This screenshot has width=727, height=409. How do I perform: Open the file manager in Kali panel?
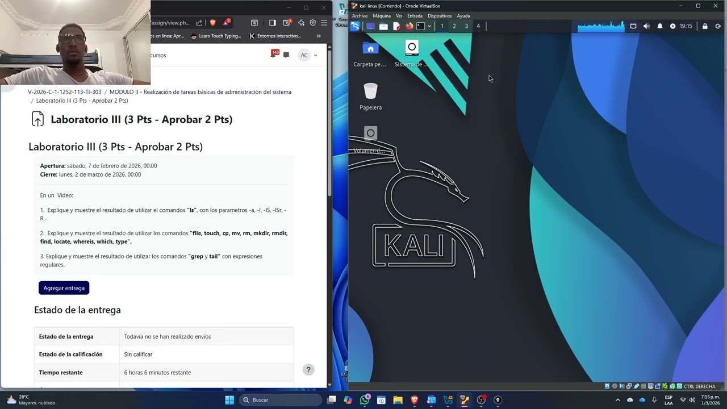pyautogui.click(x=383, y=26)
